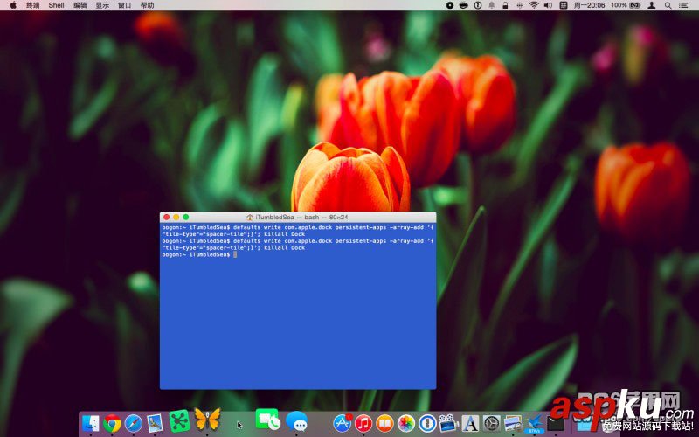Viewport: 699px width, 437px height.
Task: Open the 终端 application menu
Action: pos(33,5)
